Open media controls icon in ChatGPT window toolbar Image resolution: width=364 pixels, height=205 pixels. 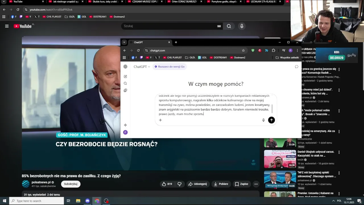pyautogui.click(x=284, y=50)
